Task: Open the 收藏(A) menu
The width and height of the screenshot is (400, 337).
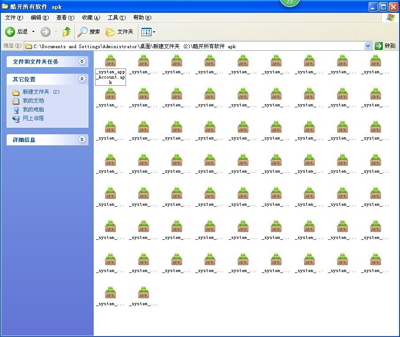Action: pos(91,18)
